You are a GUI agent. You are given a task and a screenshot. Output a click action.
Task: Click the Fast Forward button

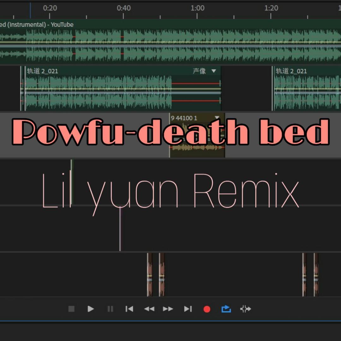pyautogui.click(x=168, y=309)
